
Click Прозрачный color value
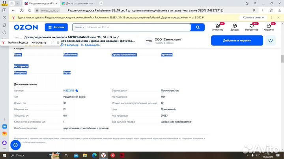pyautogui.click(x=168, y=109)
